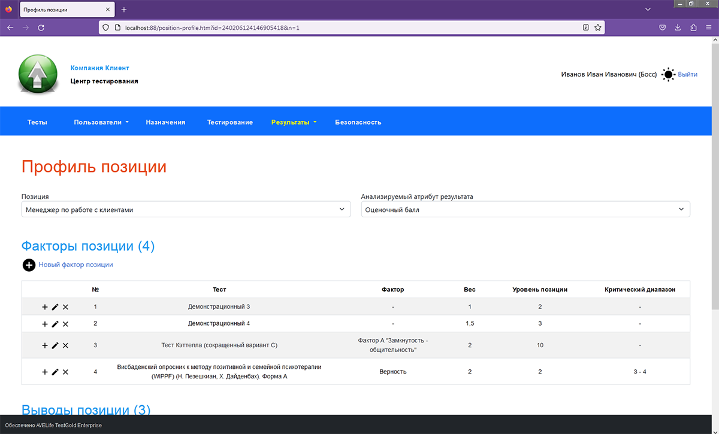
Task: Open the Компания Клиент link
Action: [x=99, y=68]
